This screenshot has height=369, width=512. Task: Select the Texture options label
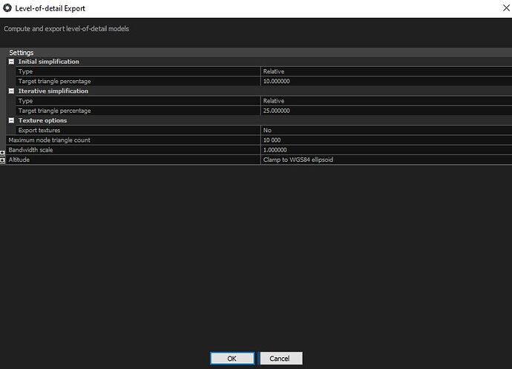tap(42, 120)
